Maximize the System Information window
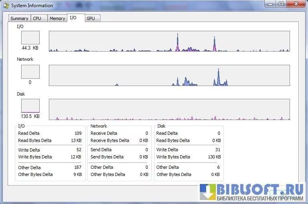This screenshot has width=308, height=204. point(281,4)
